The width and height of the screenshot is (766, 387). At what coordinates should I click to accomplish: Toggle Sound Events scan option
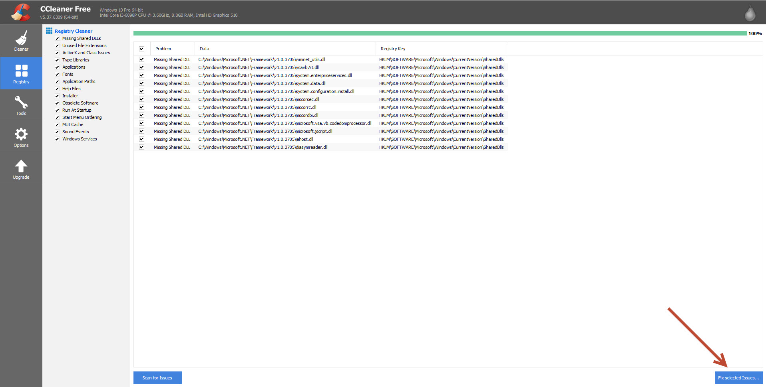pyautogui.click(x=57, y=132)
